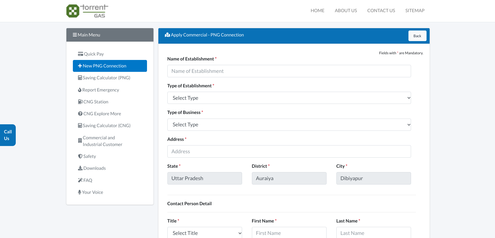Click the Report Emergency flame icon
This screenshot has width=495, height=238.
(x=80, y=90)
